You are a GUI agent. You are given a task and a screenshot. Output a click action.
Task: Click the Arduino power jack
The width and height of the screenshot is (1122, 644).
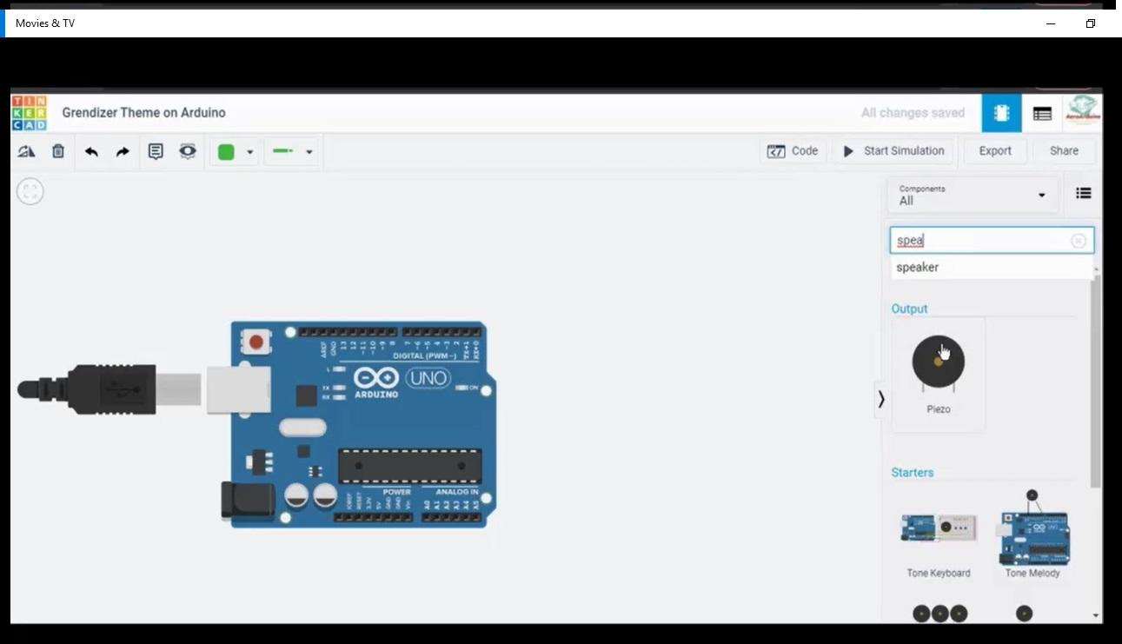pyautogui.click(x=248, y=501)
